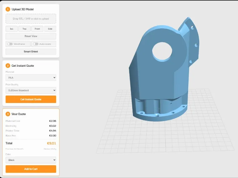The height and width of the screenshot is (178, 238).
Task: Enable Auto rotate toggle
Action: (36, 44)
